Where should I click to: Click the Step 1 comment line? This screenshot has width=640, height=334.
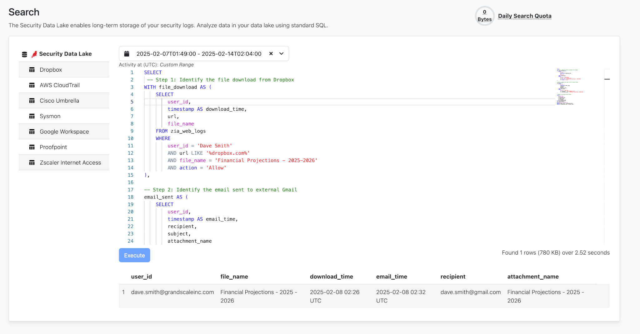221,80
